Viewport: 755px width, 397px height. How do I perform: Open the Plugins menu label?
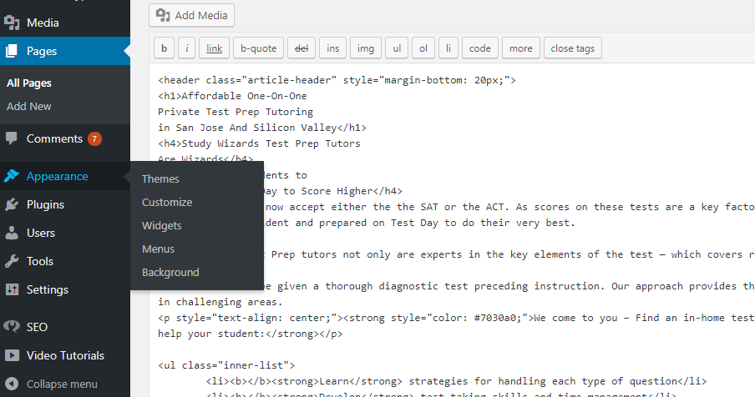45,204
